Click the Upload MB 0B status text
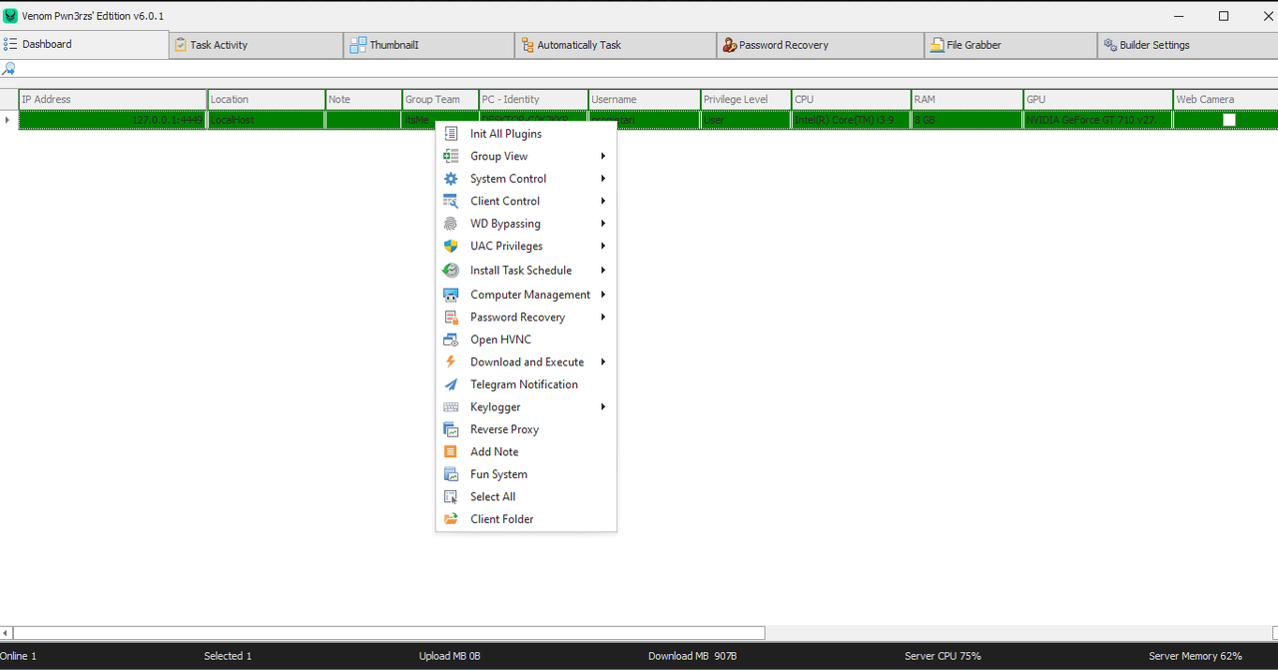This screenshot has height=670, width=1278. click(x=449, y=656)
